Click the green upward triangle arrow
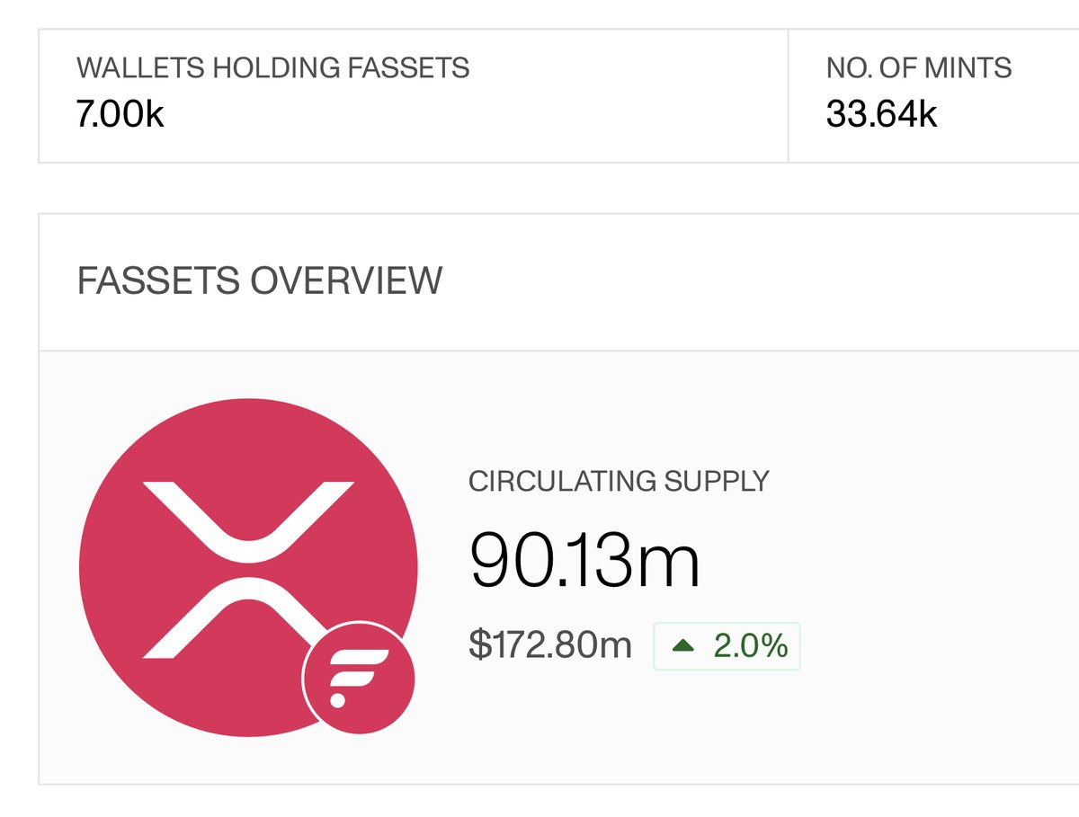This screenshot has height=817, width=1079. [x=683, y=645]
